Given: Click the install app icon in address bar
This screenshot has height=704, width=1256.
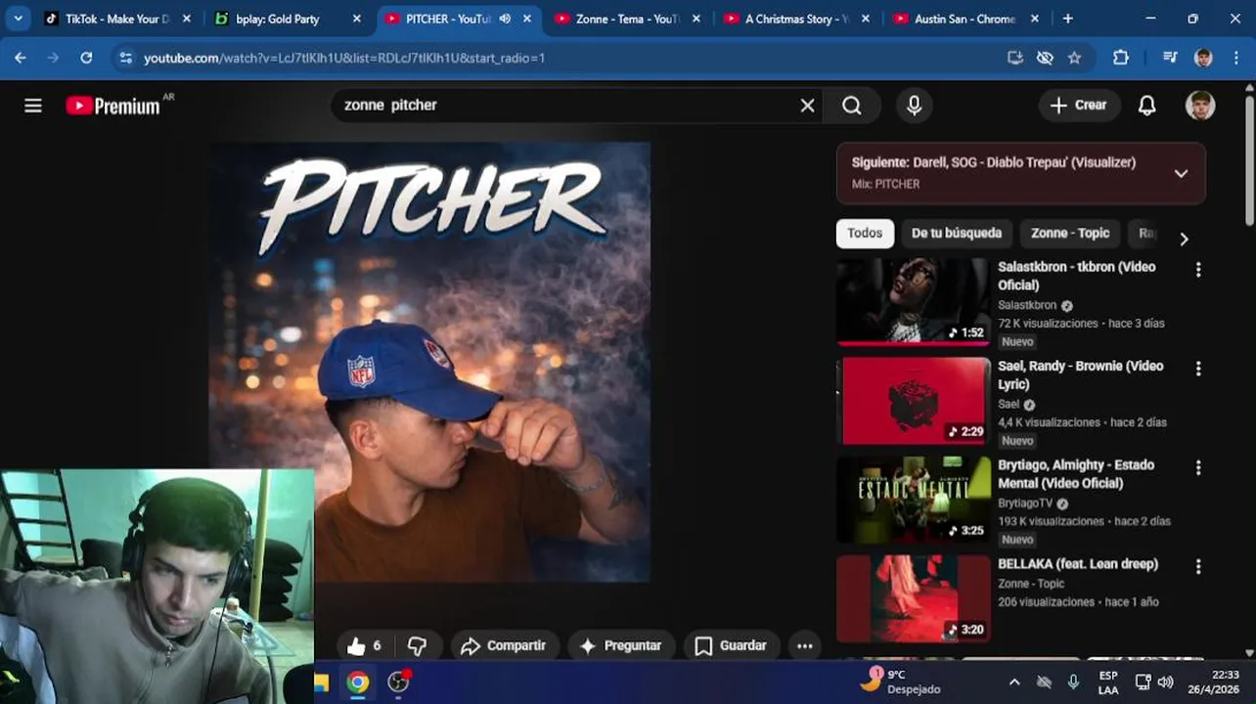Looking at the screenshot, I should (x=1015, y=58).
